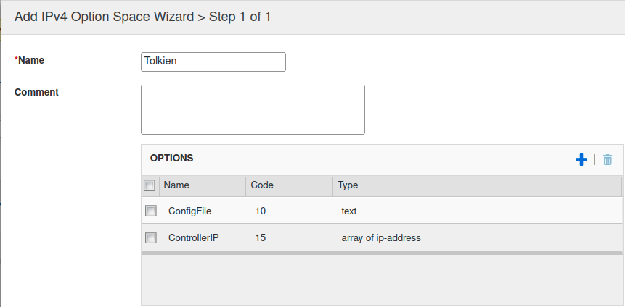Select the ControllerIP option name
Image resolution: width=625 pixels, height=307 pixels.
click(x=193, y=237)
